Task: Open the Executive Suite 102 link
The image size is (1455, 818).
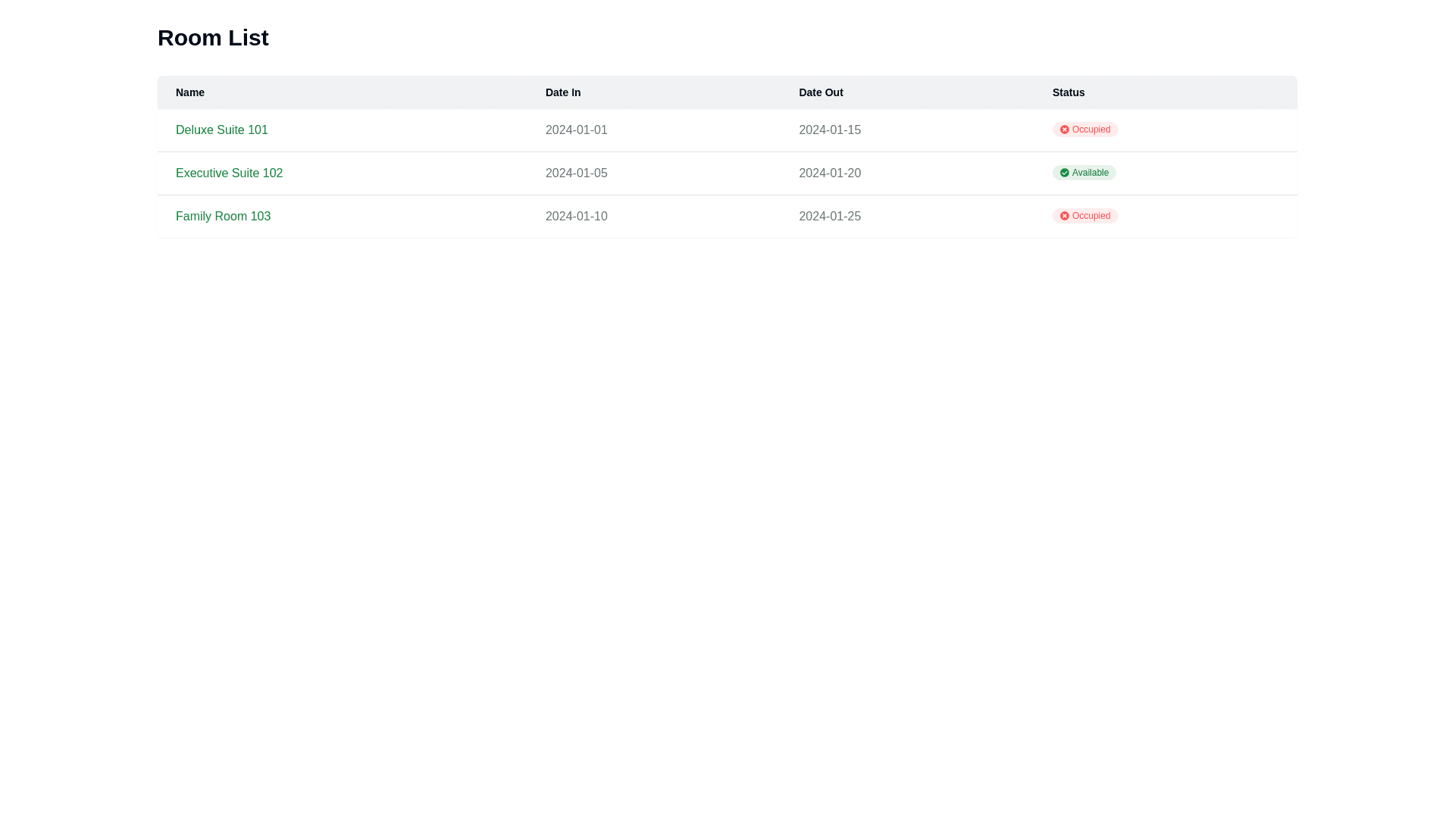Action: point(229,173)
